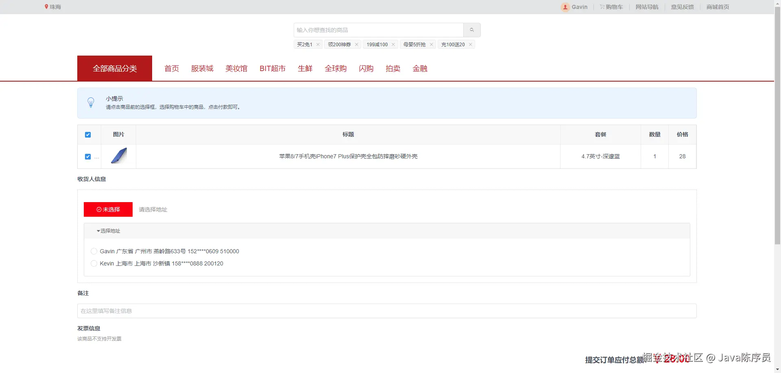781x373 pixels.
Task: Open the 闪购 nav item
Action: click(x=366, y=69)
